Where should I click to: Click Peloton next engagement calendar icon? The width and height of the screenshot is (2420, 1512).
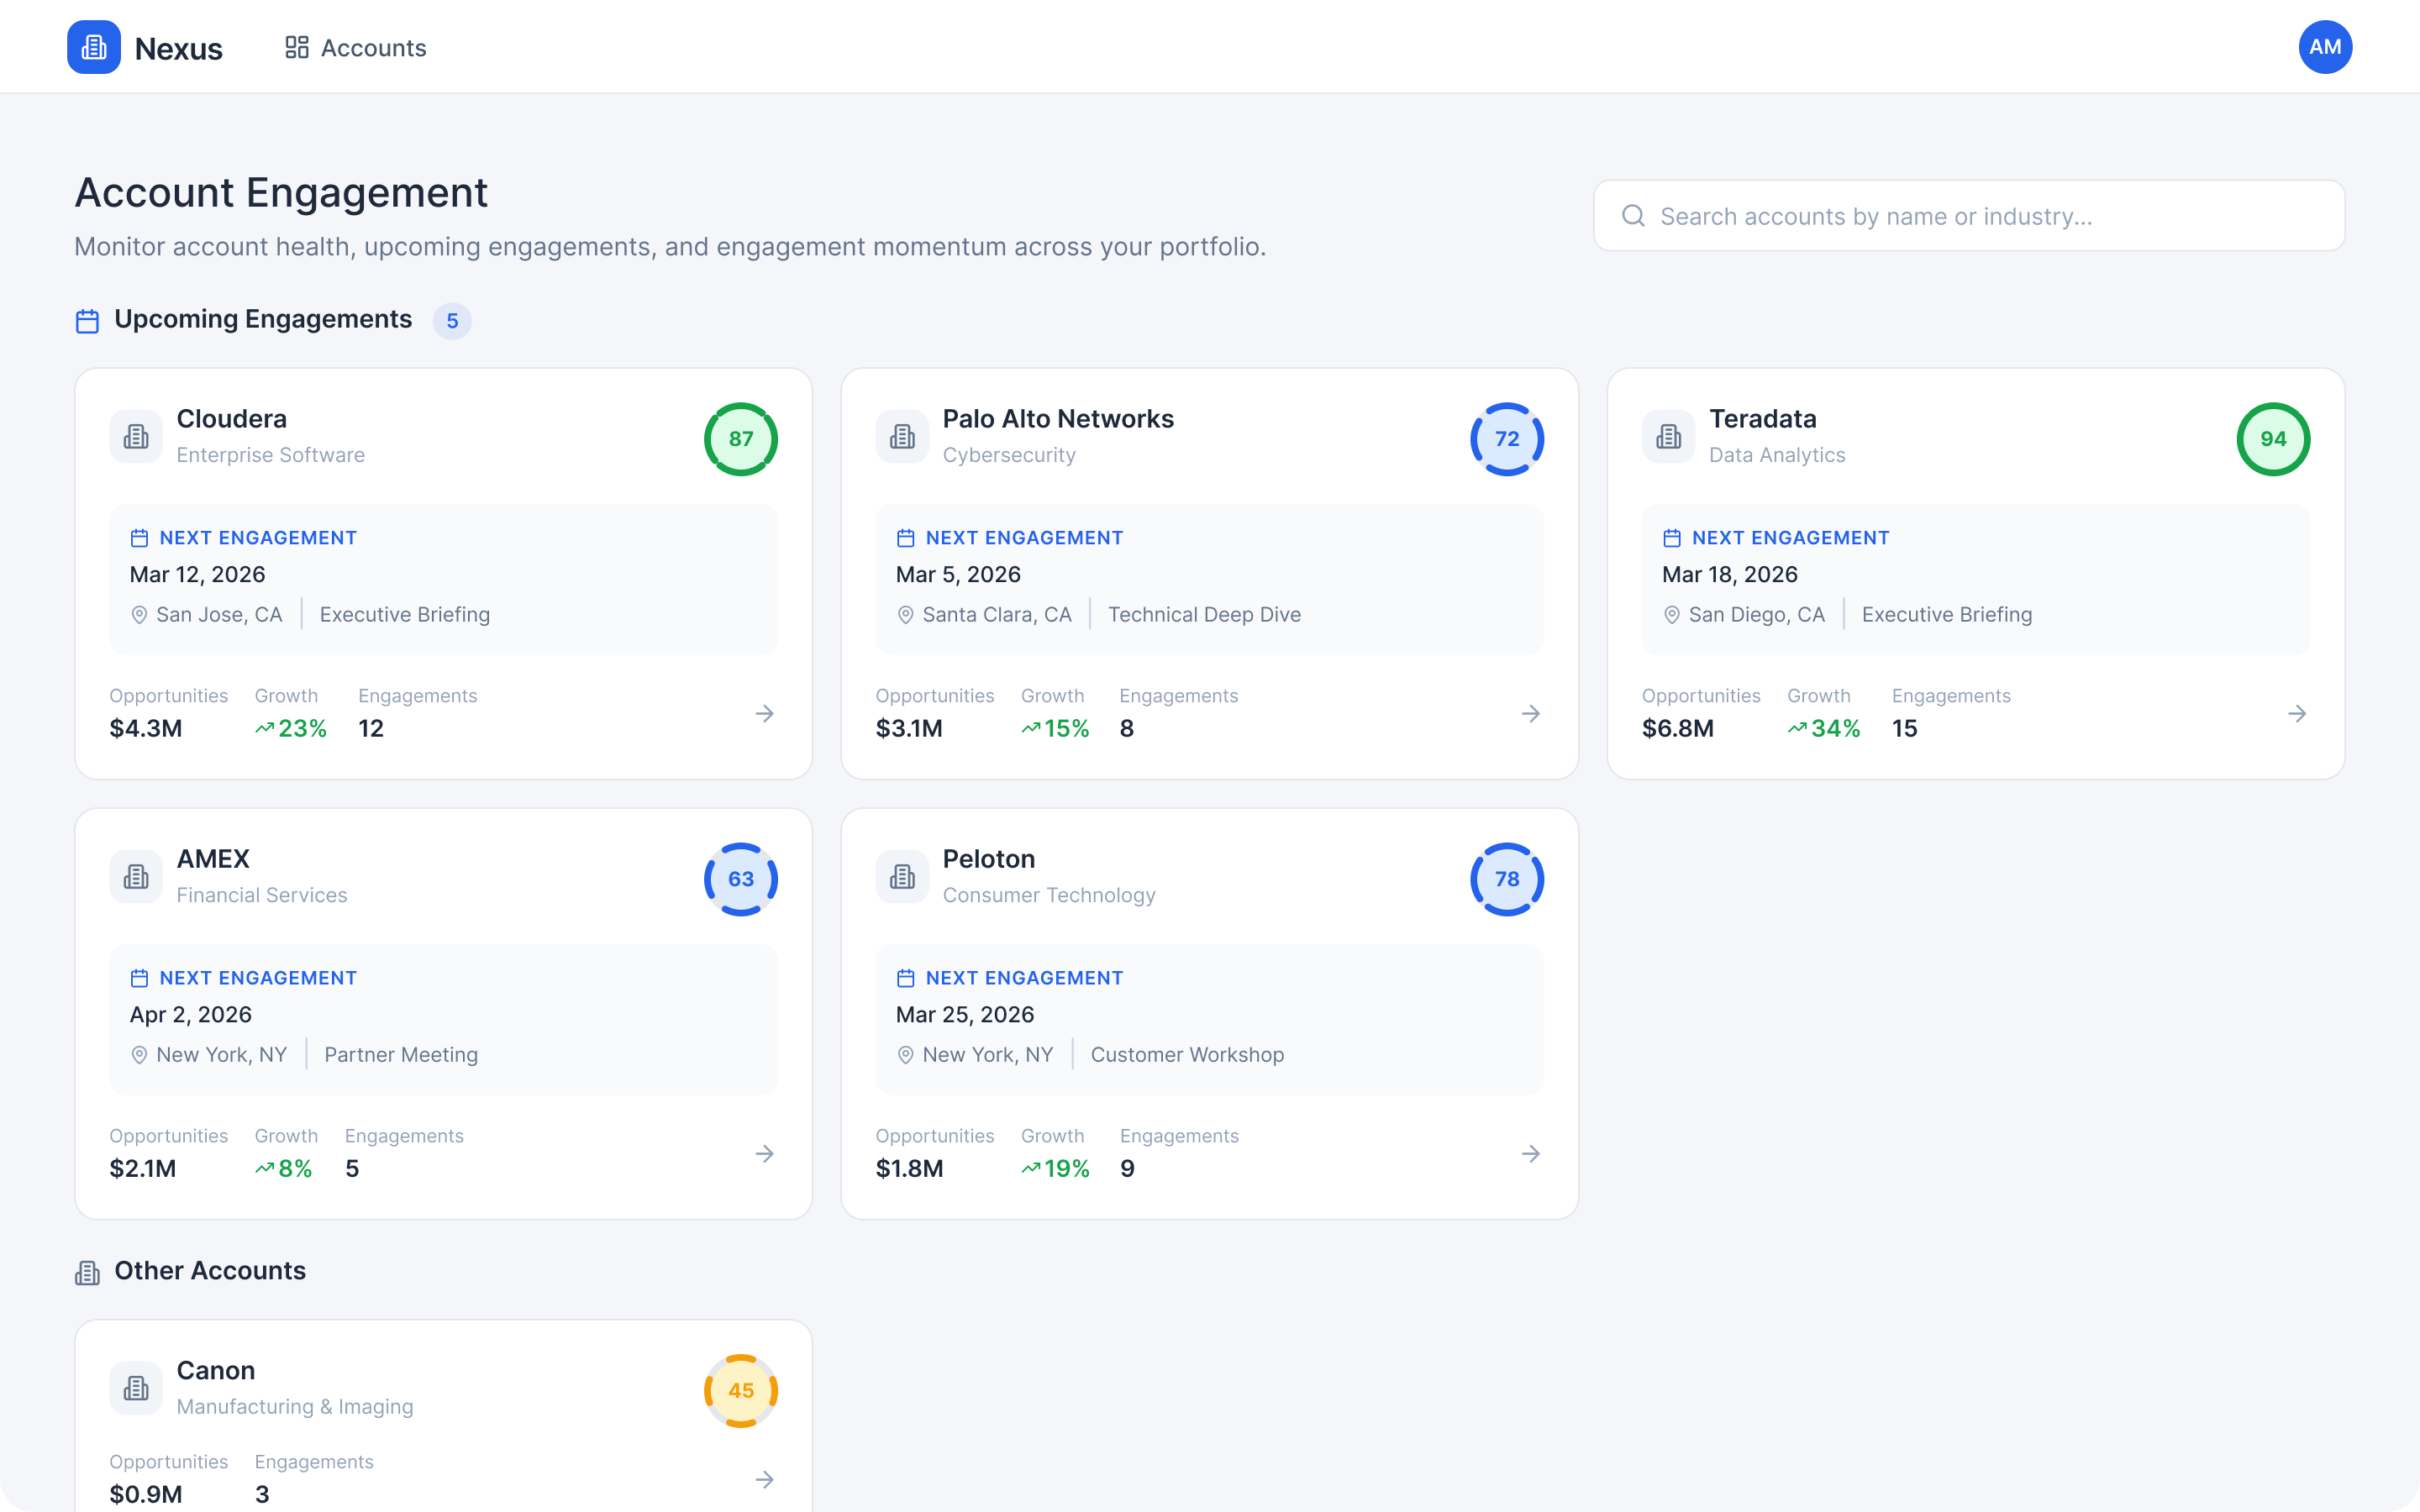[905, 978]
